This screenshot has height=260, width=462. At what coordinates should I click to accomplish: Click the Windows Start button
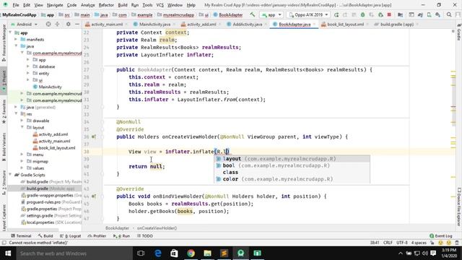(x=8, y=253)
